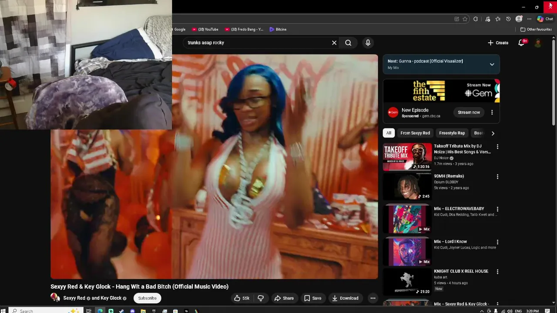Open the Google bookmark
The image size is (557, 313).
pos(180,30)
